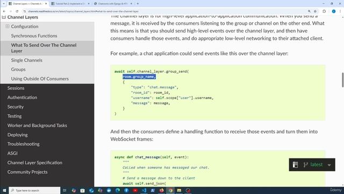Go to Groups section in sidebar
This screenshot has width=344, height=194.
point(18,70)
